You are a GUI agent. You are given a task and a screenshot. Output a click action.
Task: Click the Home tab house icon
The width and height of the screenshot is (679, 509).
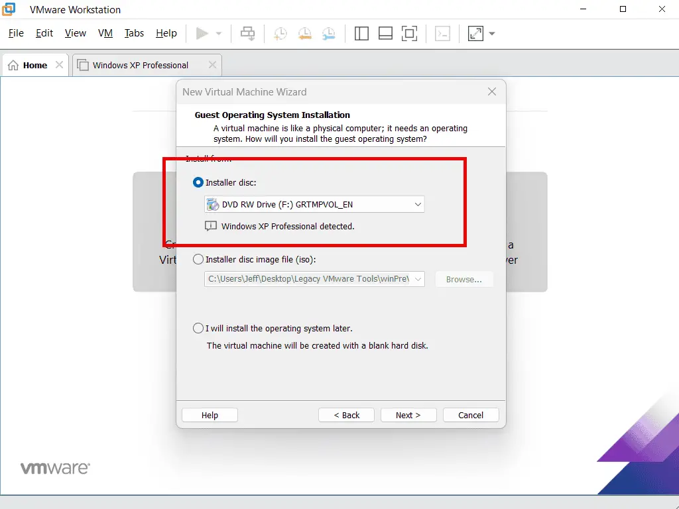pos(13,66)
